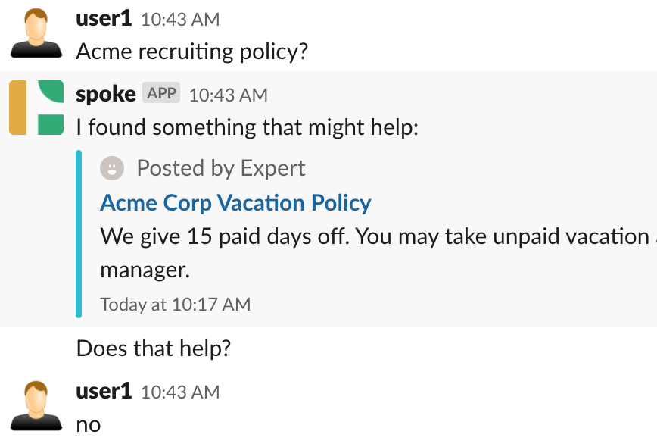Viewport: 657px width, 447px height.
Task: Select the "no" reply message
Action: coord(89,425)
